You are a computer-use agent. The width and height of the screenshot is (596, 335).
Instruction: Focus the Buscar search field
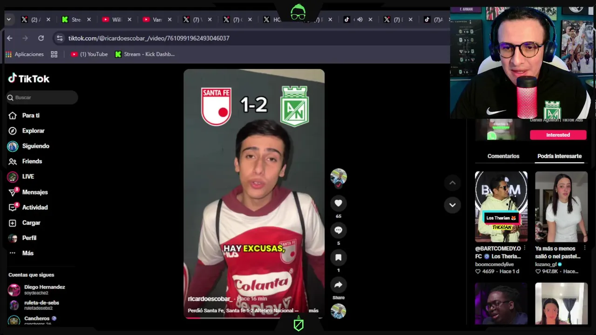point(42,97)
